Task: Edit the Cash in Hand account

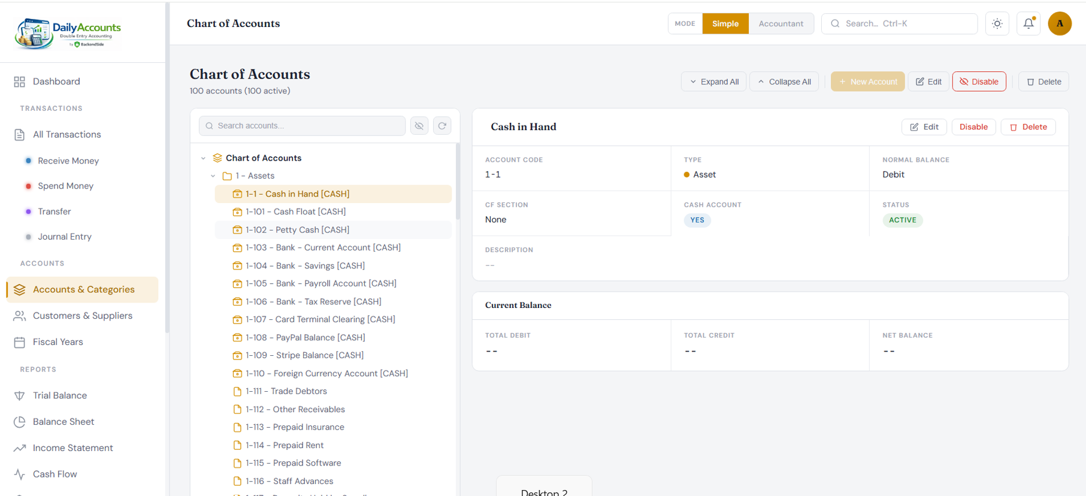Action: coord(924,127)
